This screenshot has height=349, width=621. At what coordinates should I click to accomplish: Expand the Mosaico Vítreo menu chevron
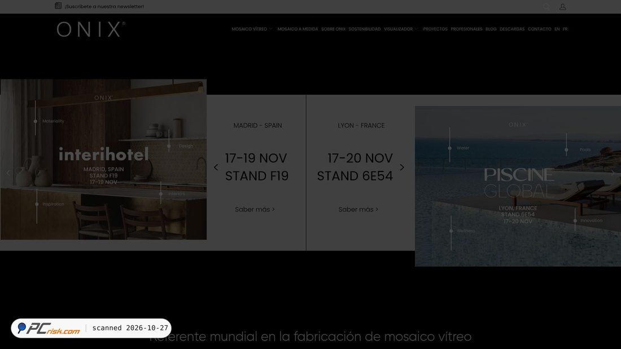(270, 29)
